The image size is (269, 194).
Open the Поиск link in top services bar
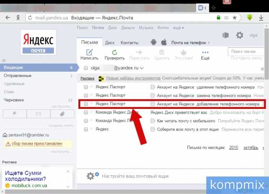pyautogui.click(x=82, y=28)
